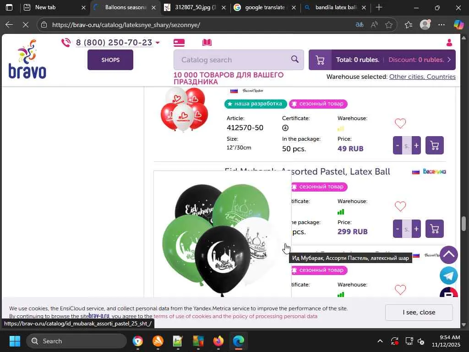Open browser profile avatar
Viewport: 469px width, 352px height.
[425, 25]
